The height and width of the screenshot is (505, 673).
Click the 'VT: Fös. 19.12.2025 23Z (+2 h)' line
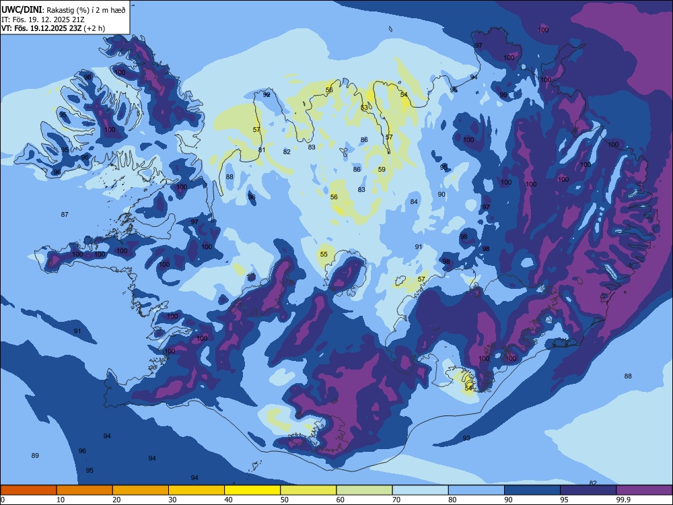point(53,28)
